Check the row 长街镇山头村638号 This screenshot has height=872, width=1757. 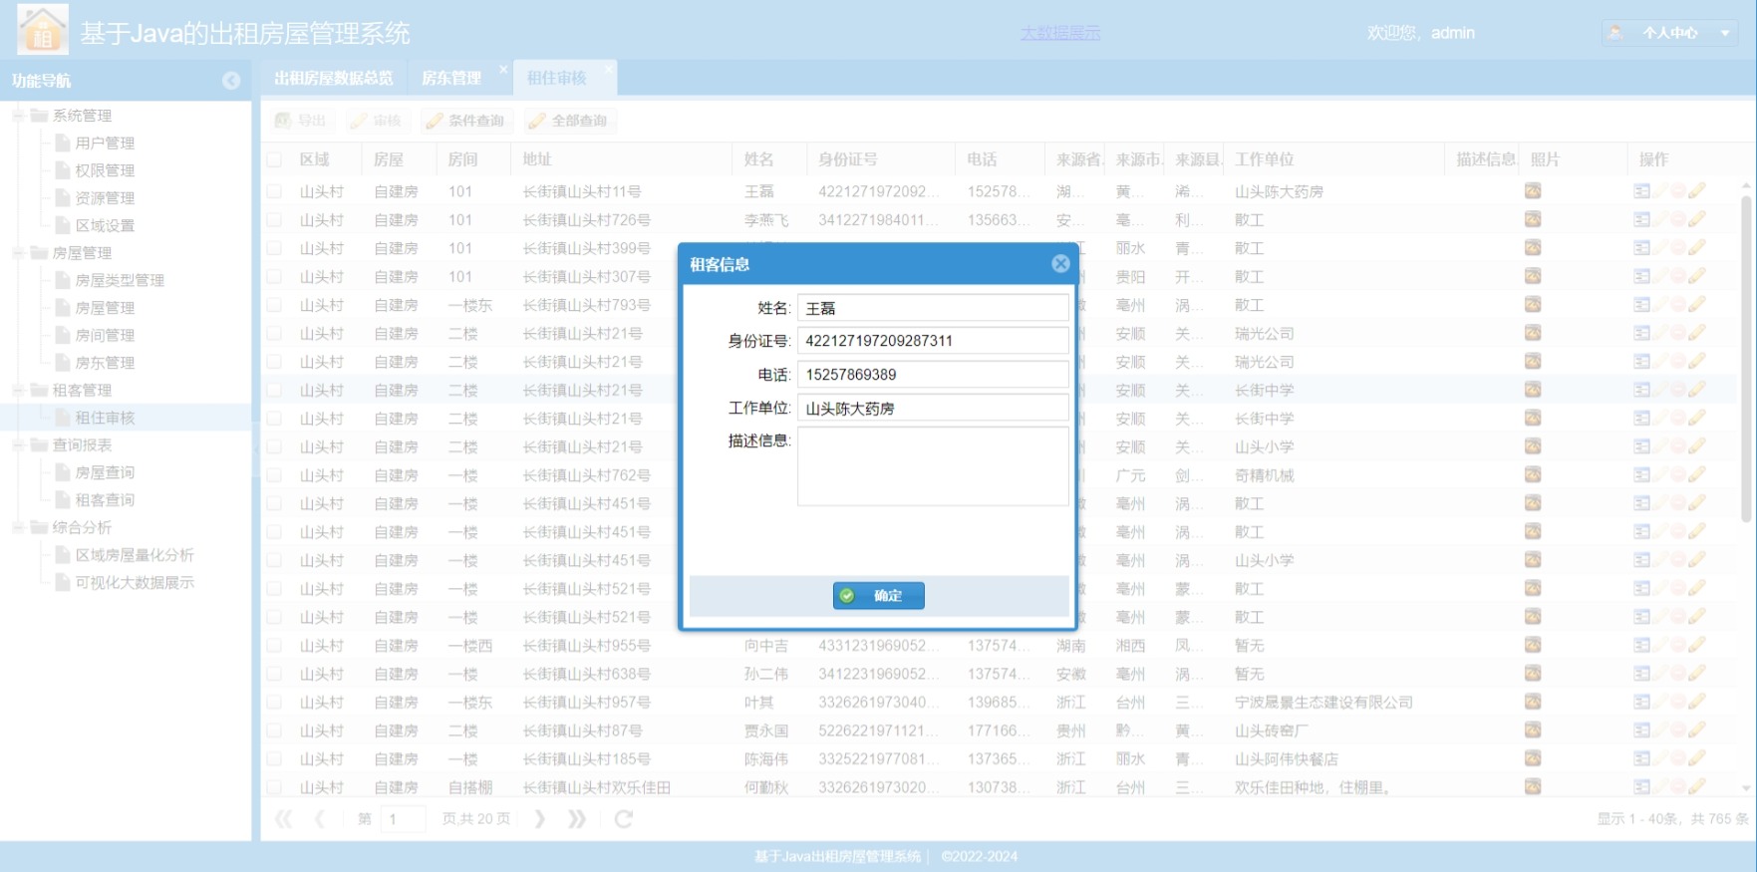(274, 674)
